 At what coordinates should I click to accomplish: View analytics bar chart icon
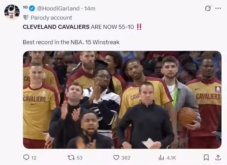point(161,158)
